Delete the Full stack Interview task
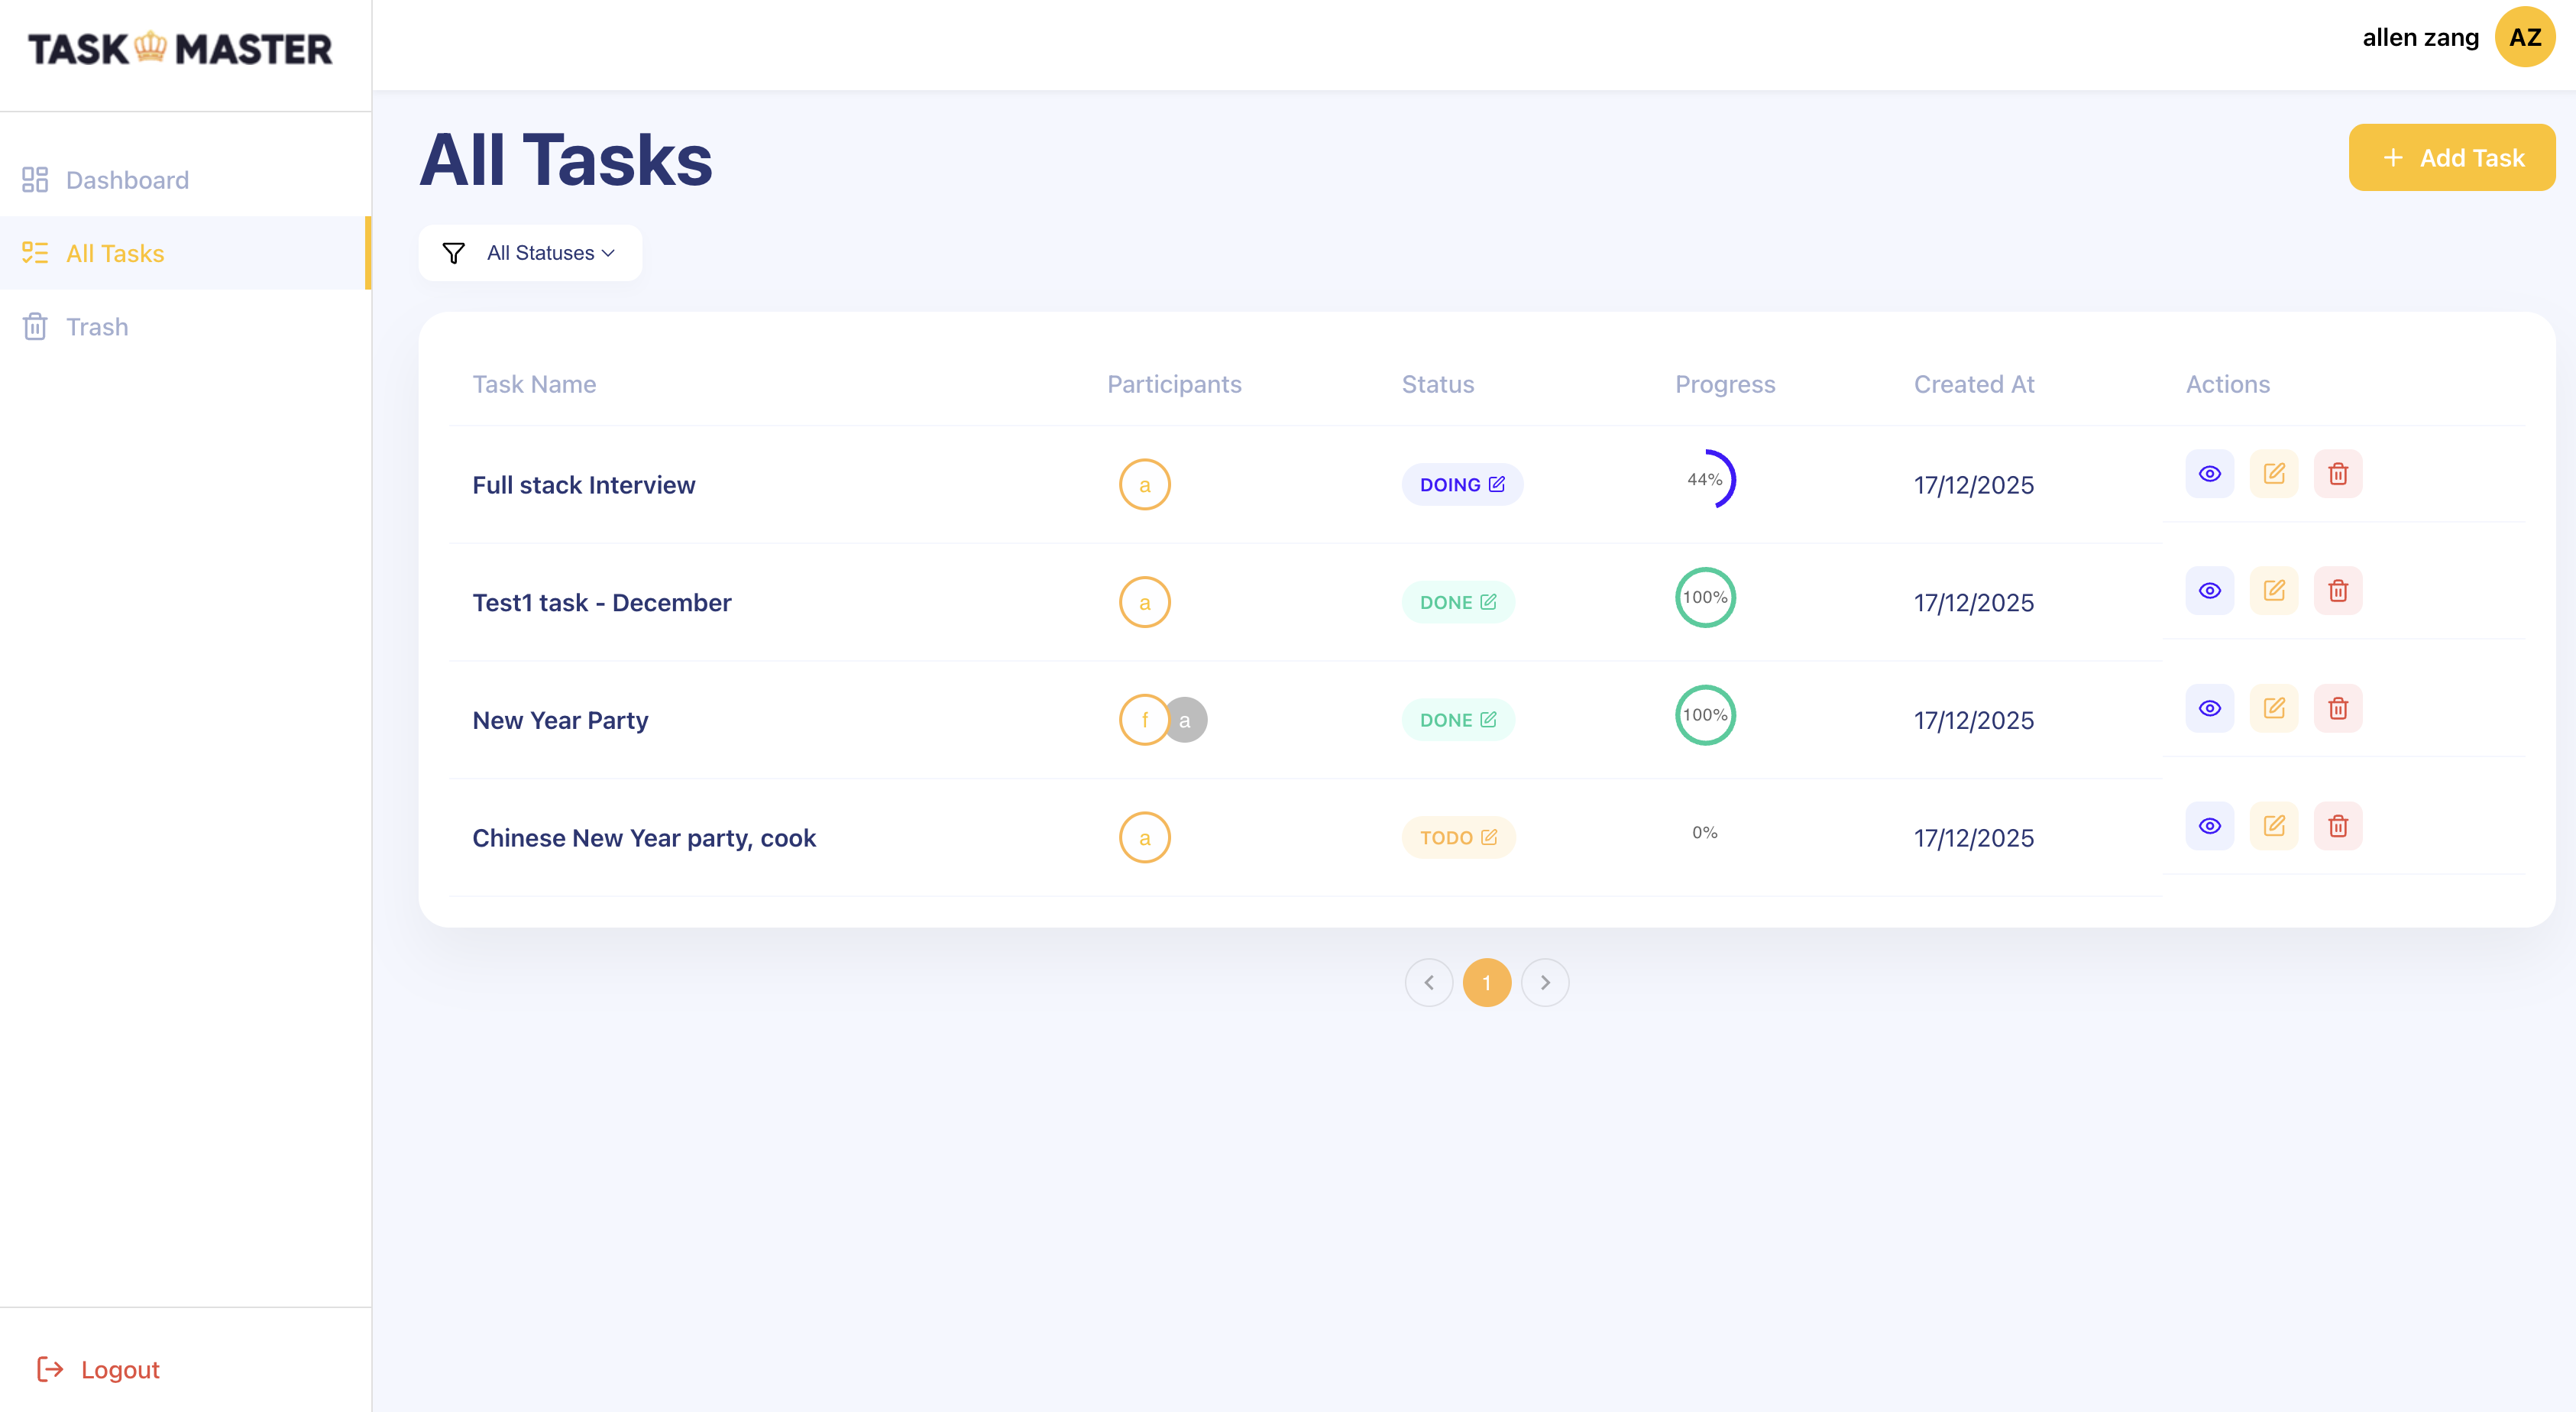Screen dimensions: 2576x1412 pos(2337,474)
